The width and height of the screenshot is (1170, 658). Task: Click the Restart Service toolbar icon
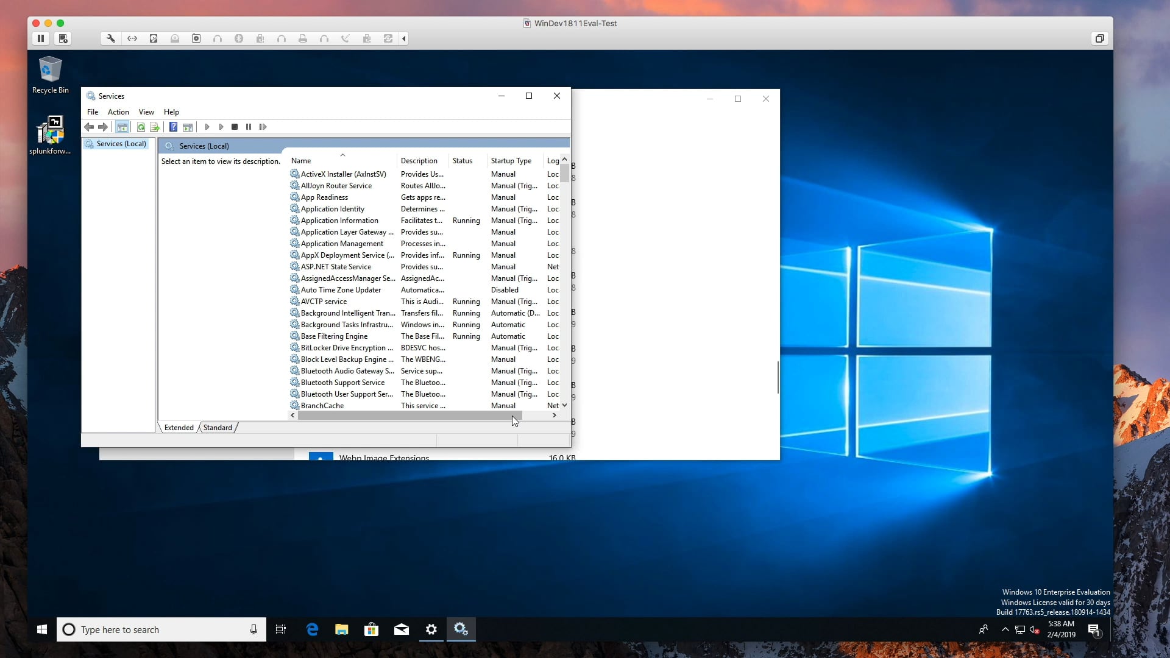[263, 127]
